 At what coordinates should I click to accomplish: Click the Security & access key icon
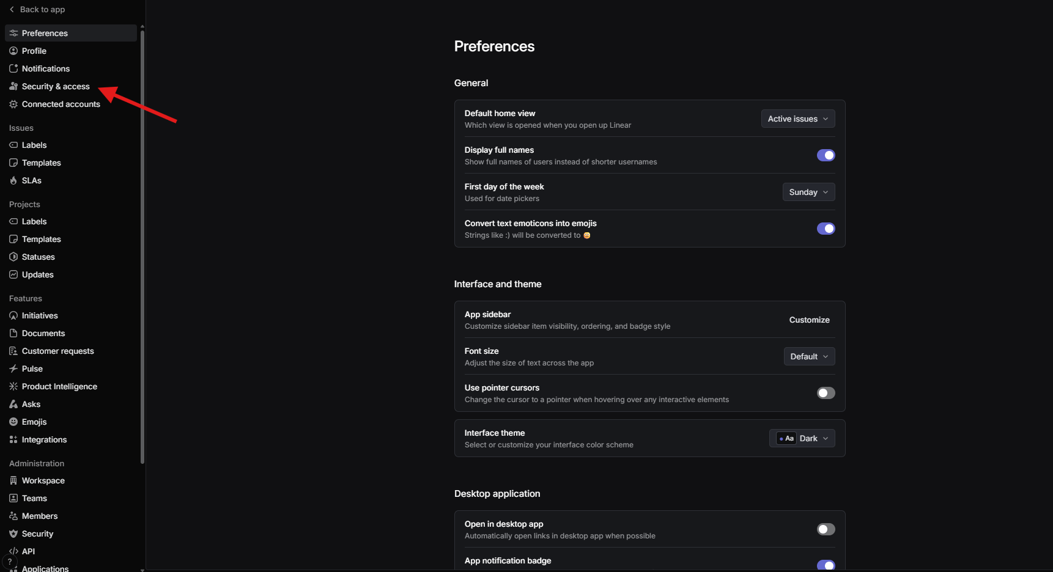(13, 86)
